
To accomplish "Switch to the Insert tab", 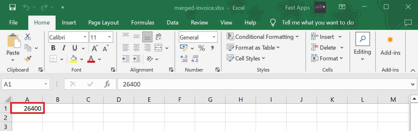I will click(69, 23).
